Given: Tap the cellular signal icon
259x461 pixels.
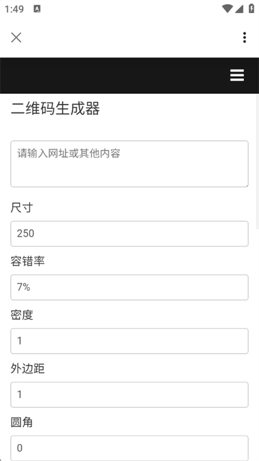Looking at the screenshot, I should tap(239, 9).
